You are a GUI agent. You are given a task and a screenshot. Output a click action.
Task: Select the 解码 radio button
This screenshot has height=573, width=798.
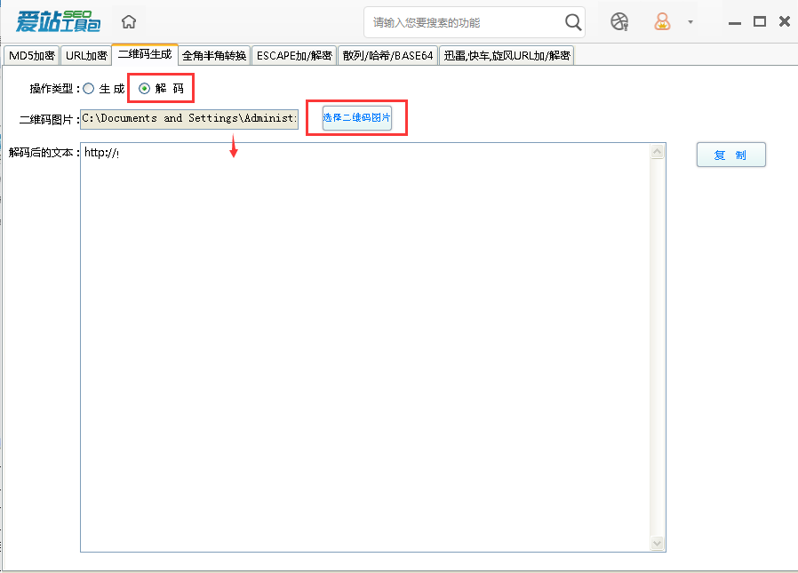click(143, 88)
